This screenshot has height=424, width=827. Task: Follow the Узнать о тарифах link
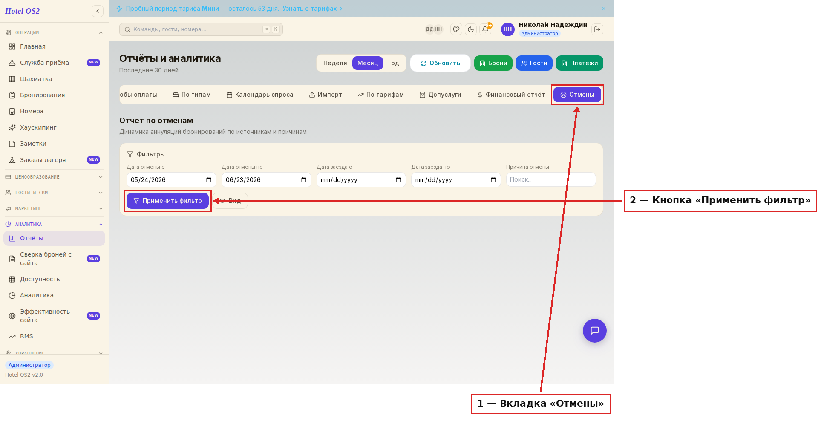[x=310, y=9]
